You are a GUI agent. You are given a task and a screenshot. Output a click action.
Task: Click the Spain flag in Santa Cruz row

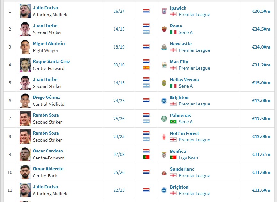[146, 68]
